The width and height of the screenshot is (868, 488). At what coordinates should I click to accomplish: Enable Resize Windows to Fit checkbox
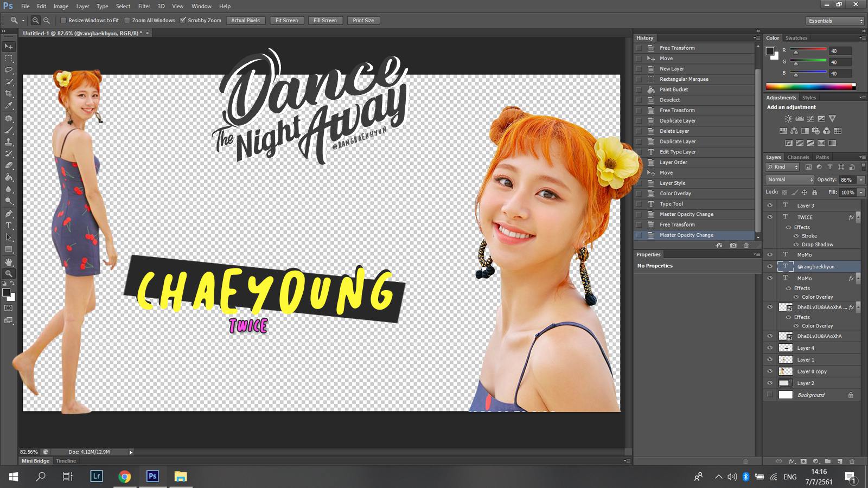pos(63,21)
